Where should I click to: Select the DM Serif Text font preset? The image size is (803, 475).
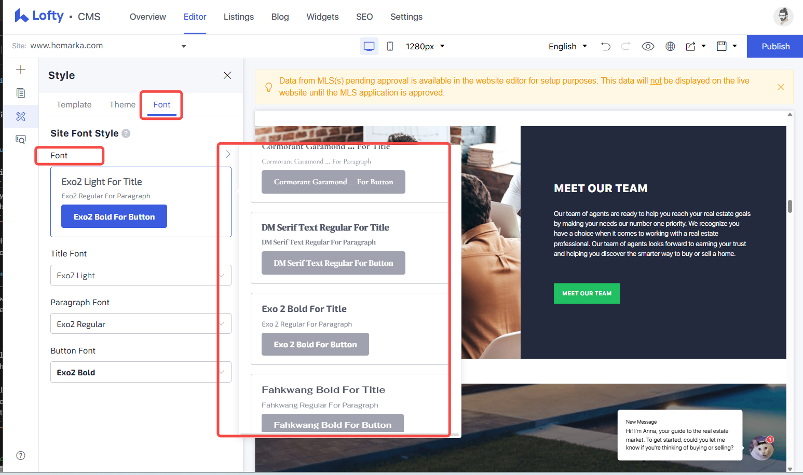click(x=350, y=248)
